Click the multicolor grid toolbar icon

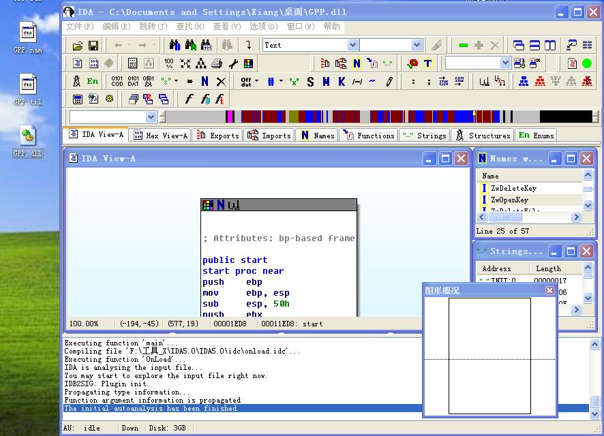[x=248, y=63]
